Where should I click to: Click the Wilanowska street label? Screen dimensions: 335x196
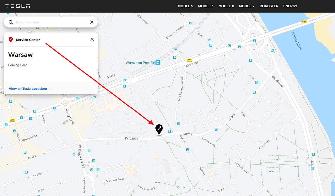coord(264,144)
